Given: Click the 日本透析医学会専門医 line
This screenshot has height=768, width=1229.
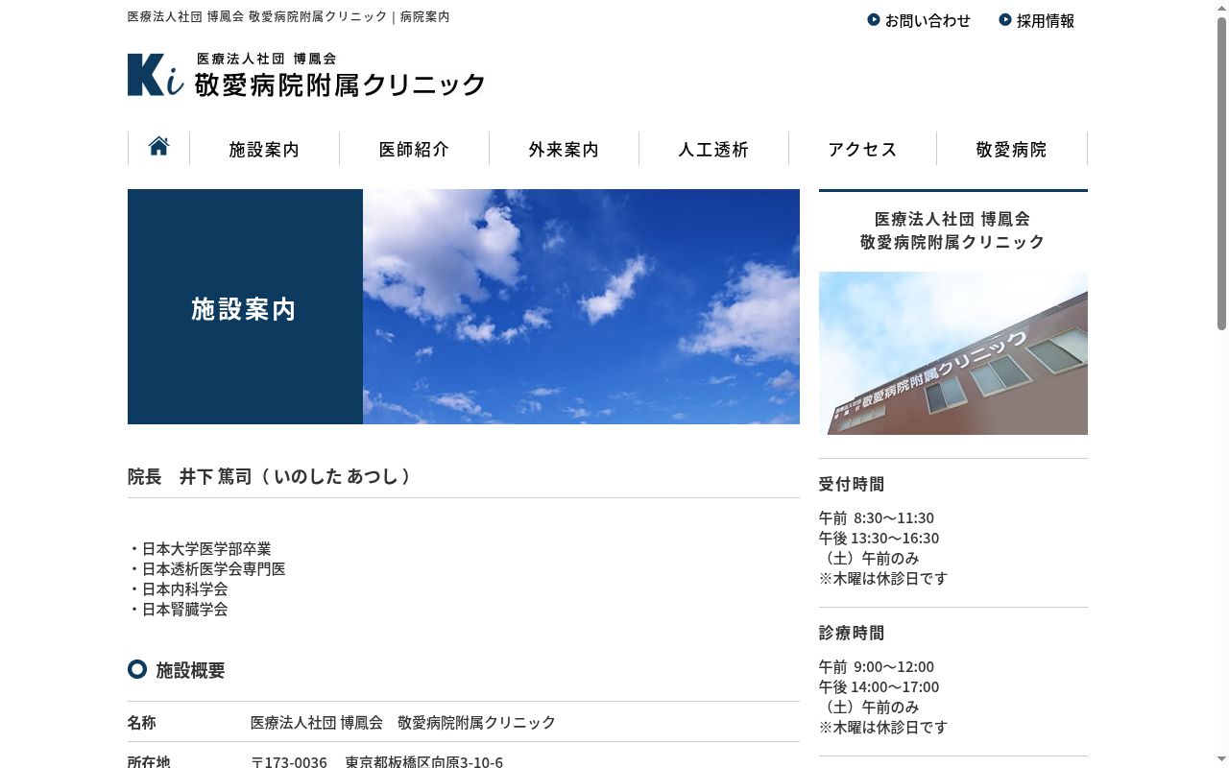Looking at the screenshot, I should pos(206,568).
